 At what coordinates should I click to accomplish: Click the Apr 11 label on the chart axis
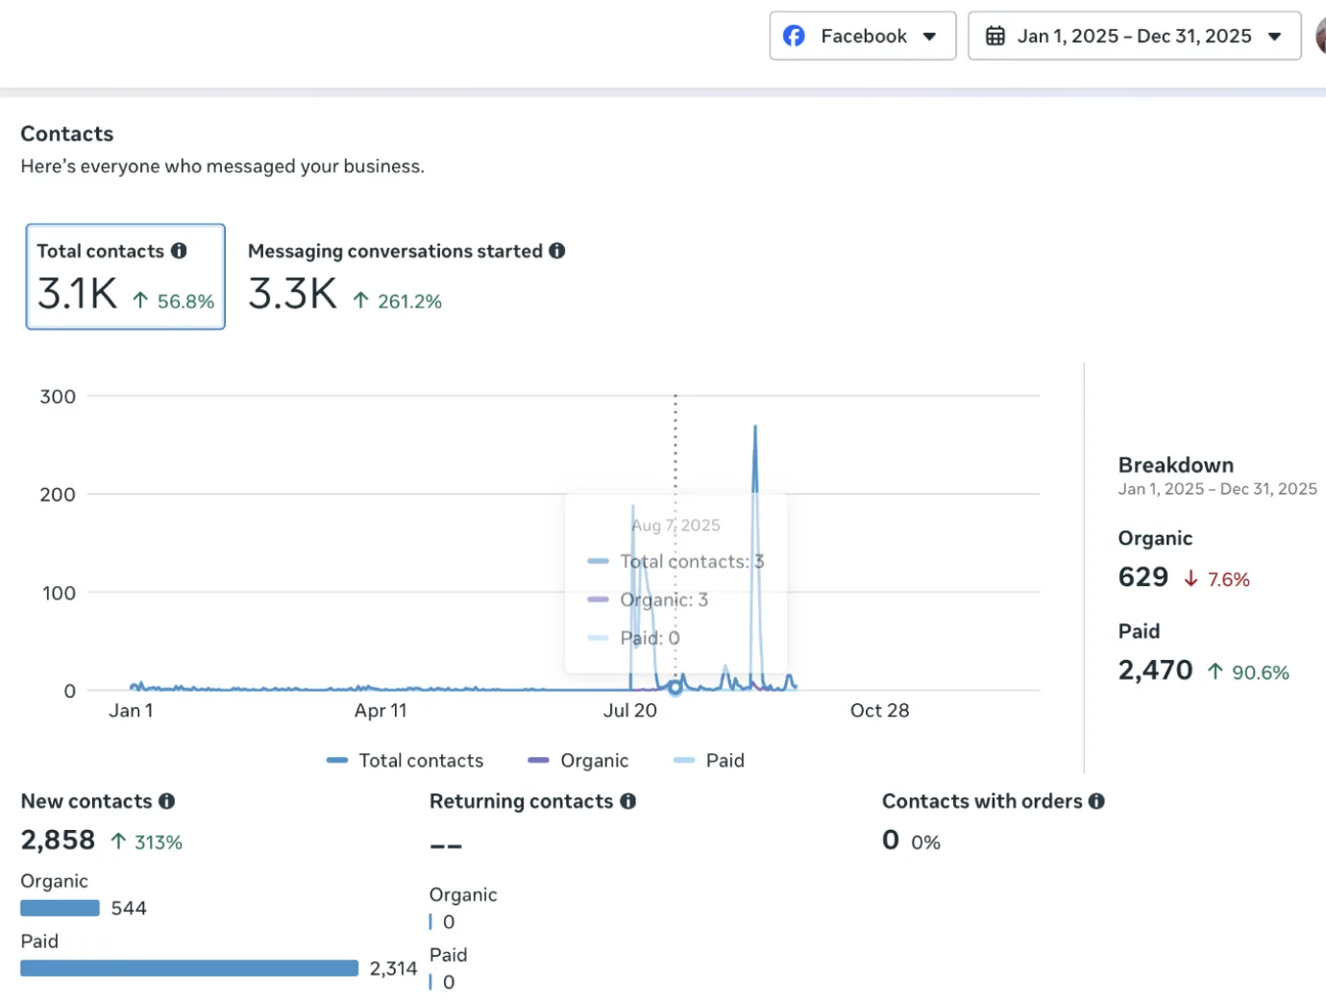[381, 711]
